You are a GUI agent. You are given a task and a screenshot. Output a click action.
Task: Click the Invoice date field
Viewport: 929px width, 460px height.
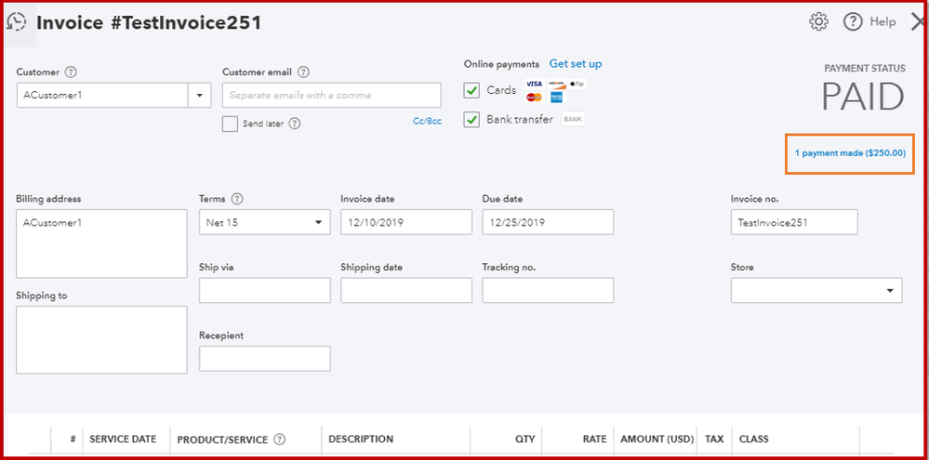[x=406, y=223]
